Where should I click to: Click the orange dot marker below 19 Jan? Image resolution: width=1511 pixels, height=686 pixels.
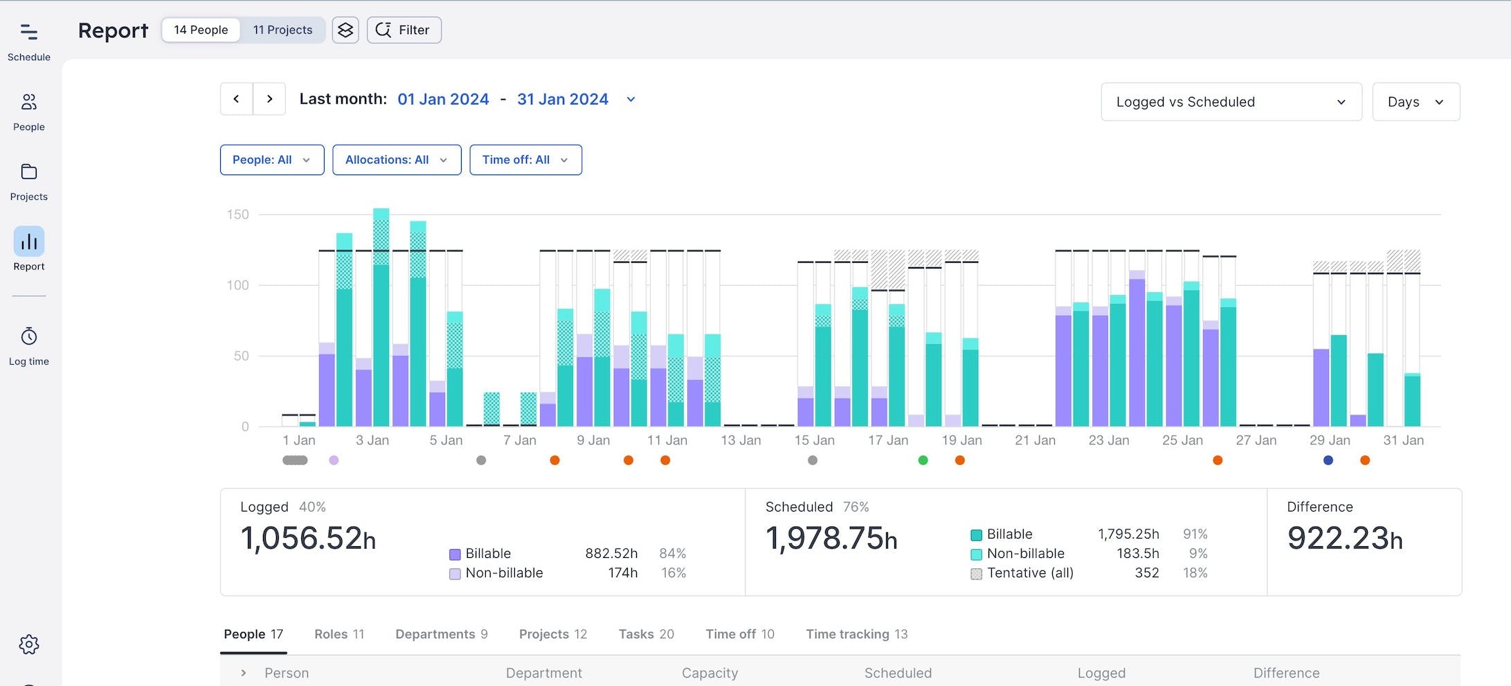click(x=959, y=460)
